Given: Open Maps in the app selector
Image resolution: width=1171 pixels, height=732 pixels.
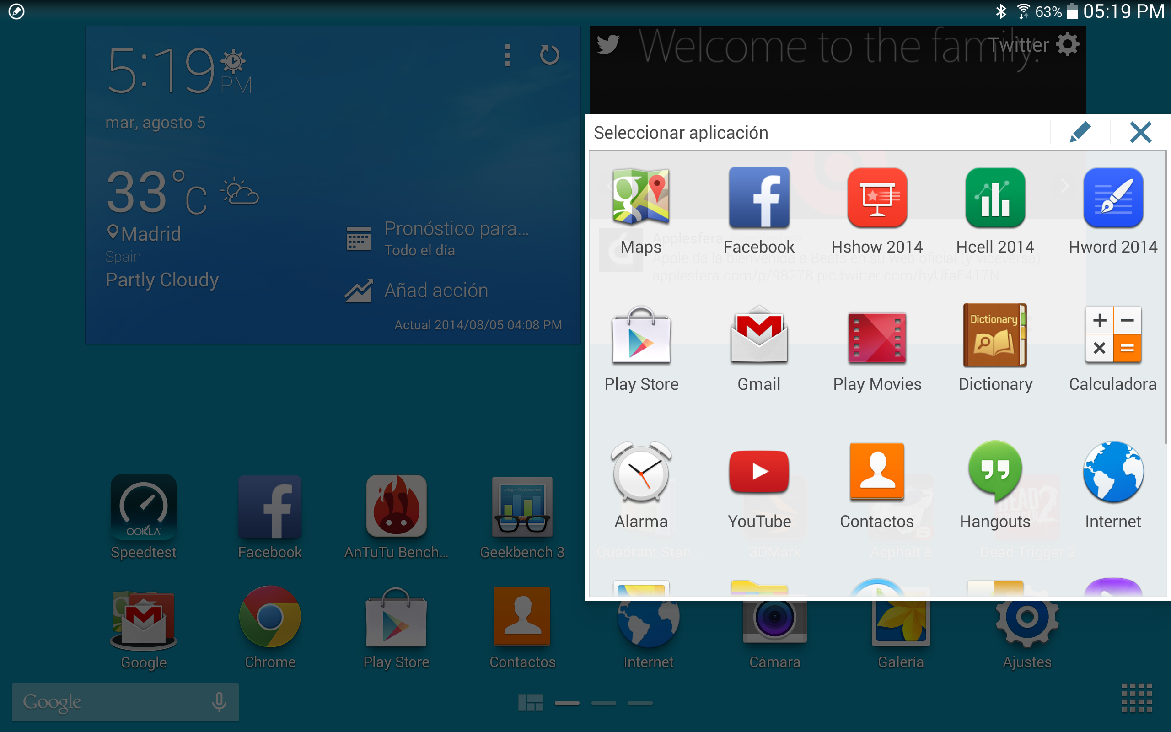Looking at the screenshot, I should pos(641,210).
